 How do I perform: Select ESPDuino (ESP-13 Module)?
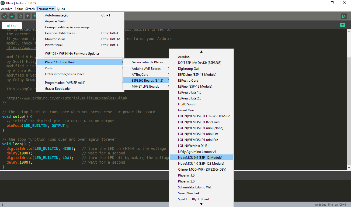(x=201, y=75)
